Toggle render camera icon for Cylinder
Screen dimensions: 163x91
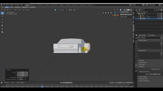161,19
